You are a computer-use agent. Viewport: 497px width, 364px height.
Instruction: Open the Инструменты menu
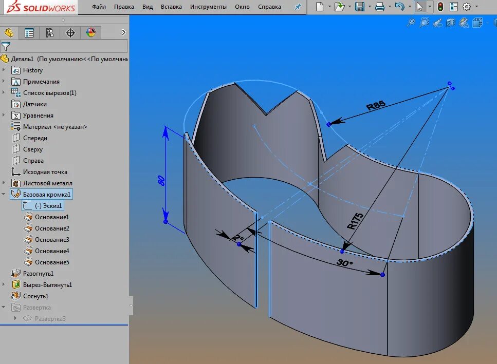208,7
